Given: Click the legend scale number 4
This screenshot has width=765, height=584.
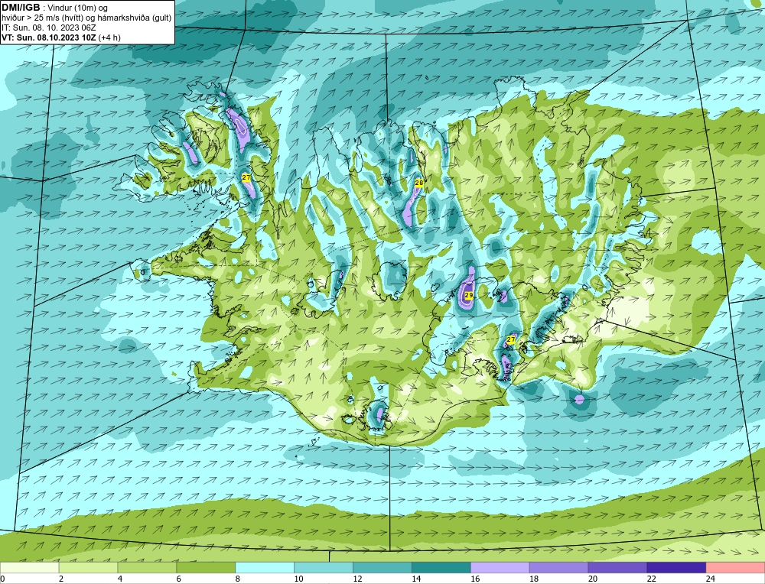Looking at the screenshot, I should pos(120,579).
